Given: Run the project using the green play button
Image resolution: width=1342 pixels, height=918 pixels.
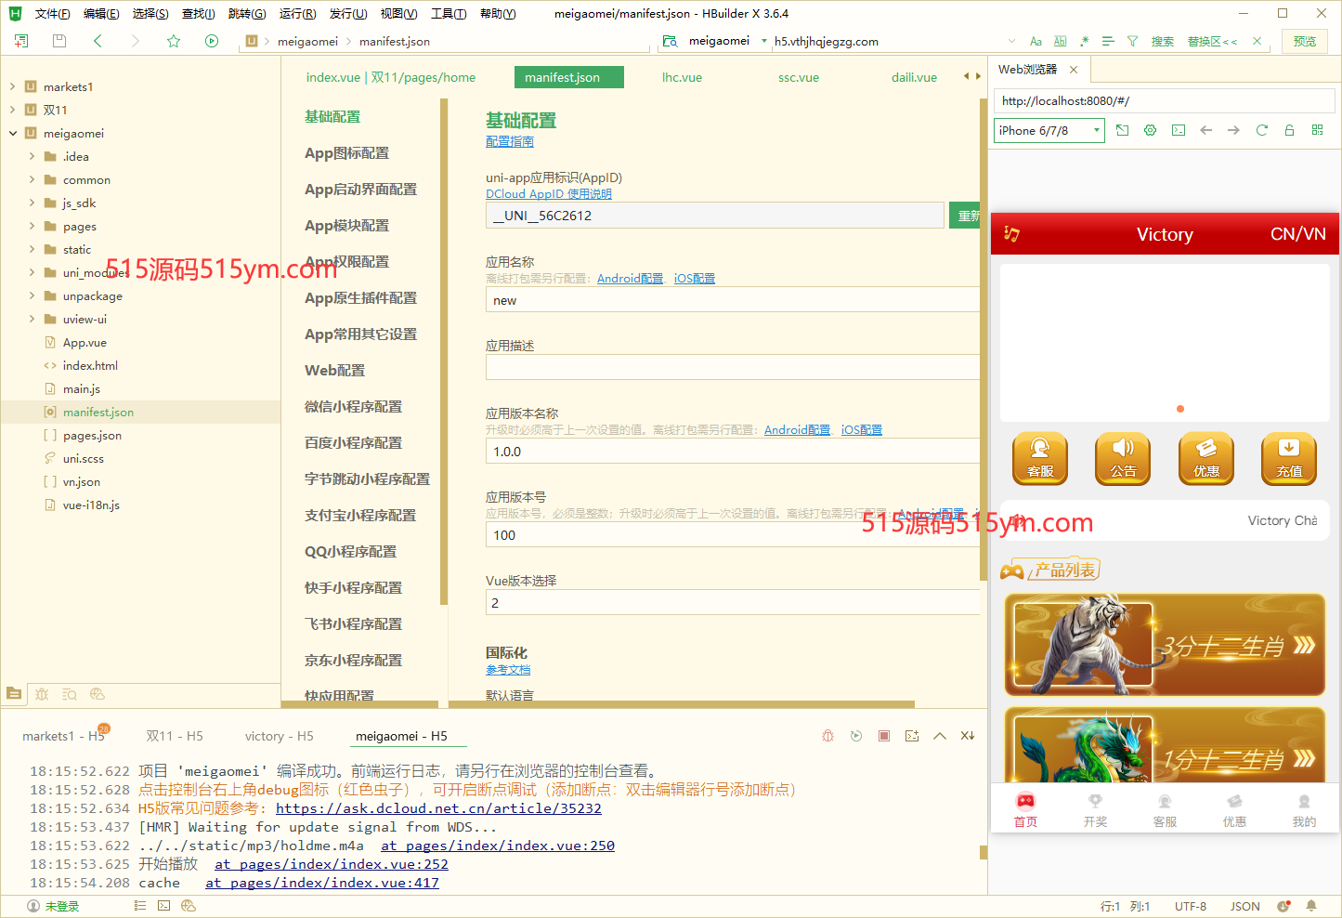Looking at the screenshot, I should 211,41.
